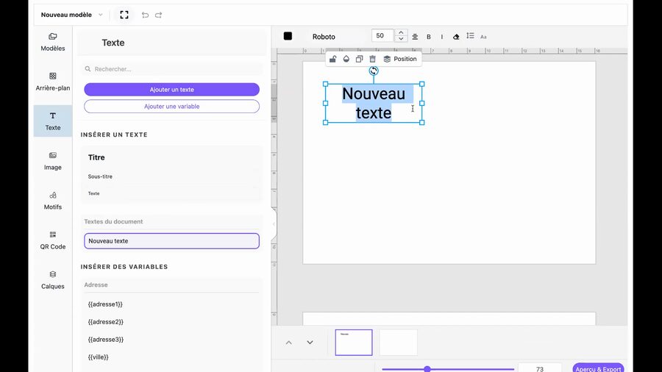Open the Image panel
This screenshot has height=372, width=662.
click(53, 161)
